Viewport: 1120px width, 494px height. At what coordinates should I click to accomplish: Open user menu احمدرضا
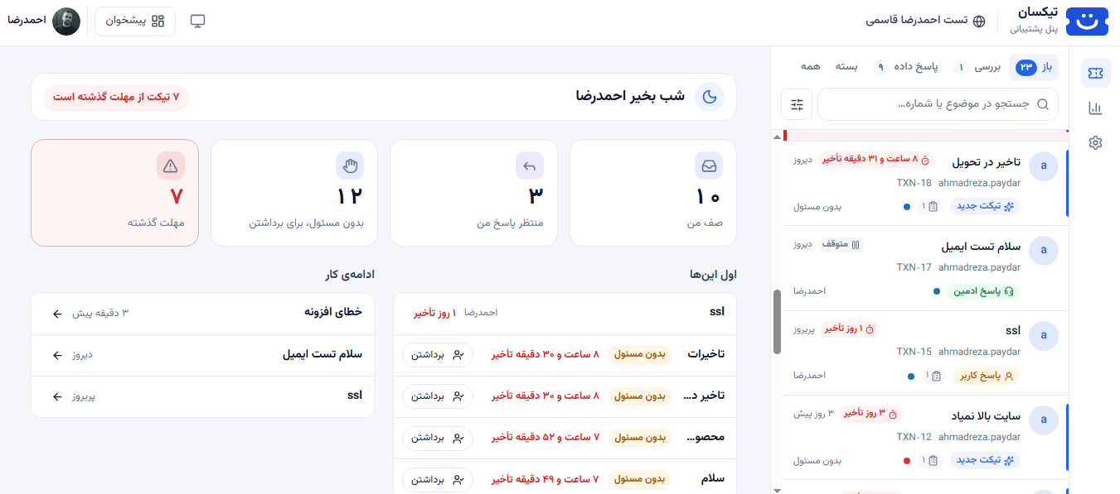(46, 21)
